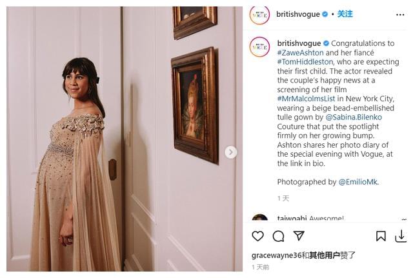413x278 pixels.
Task: Open comments with the speech bubble icon
Action: [x=278, y=236]
